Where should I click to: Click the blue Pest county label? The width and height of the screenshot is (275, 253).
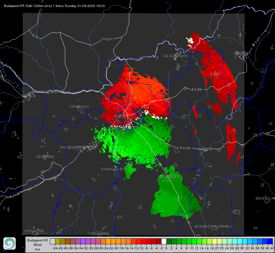pyautogui.click(x=193, y=169)
